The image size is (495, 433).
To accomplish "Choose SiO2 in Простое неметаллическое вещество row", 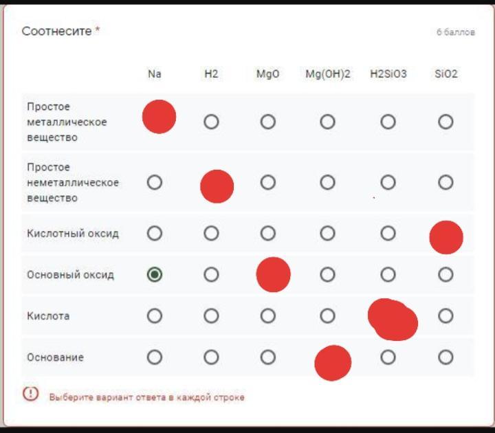I will (445, 182).
